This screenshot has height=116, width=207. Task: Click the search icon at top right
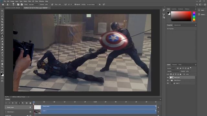pos(197,5)
